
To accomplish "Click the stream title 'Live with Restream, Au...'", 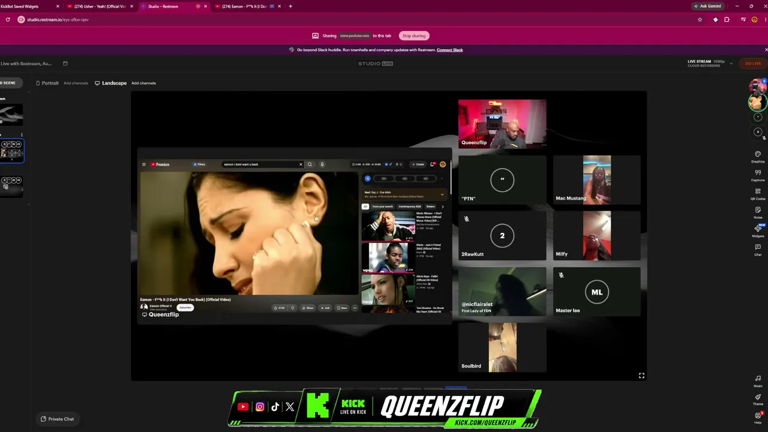I will tap(26, 64).
